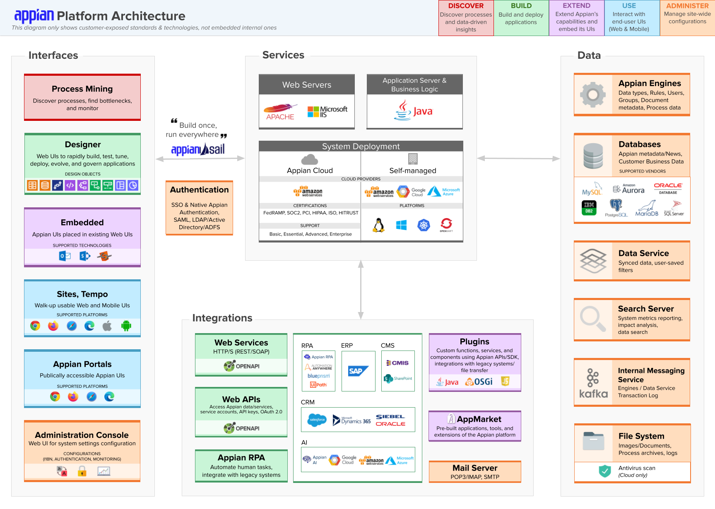Click the Appian SAIL logo
This screenshot has width=715, height=509.
click(198, 149)
